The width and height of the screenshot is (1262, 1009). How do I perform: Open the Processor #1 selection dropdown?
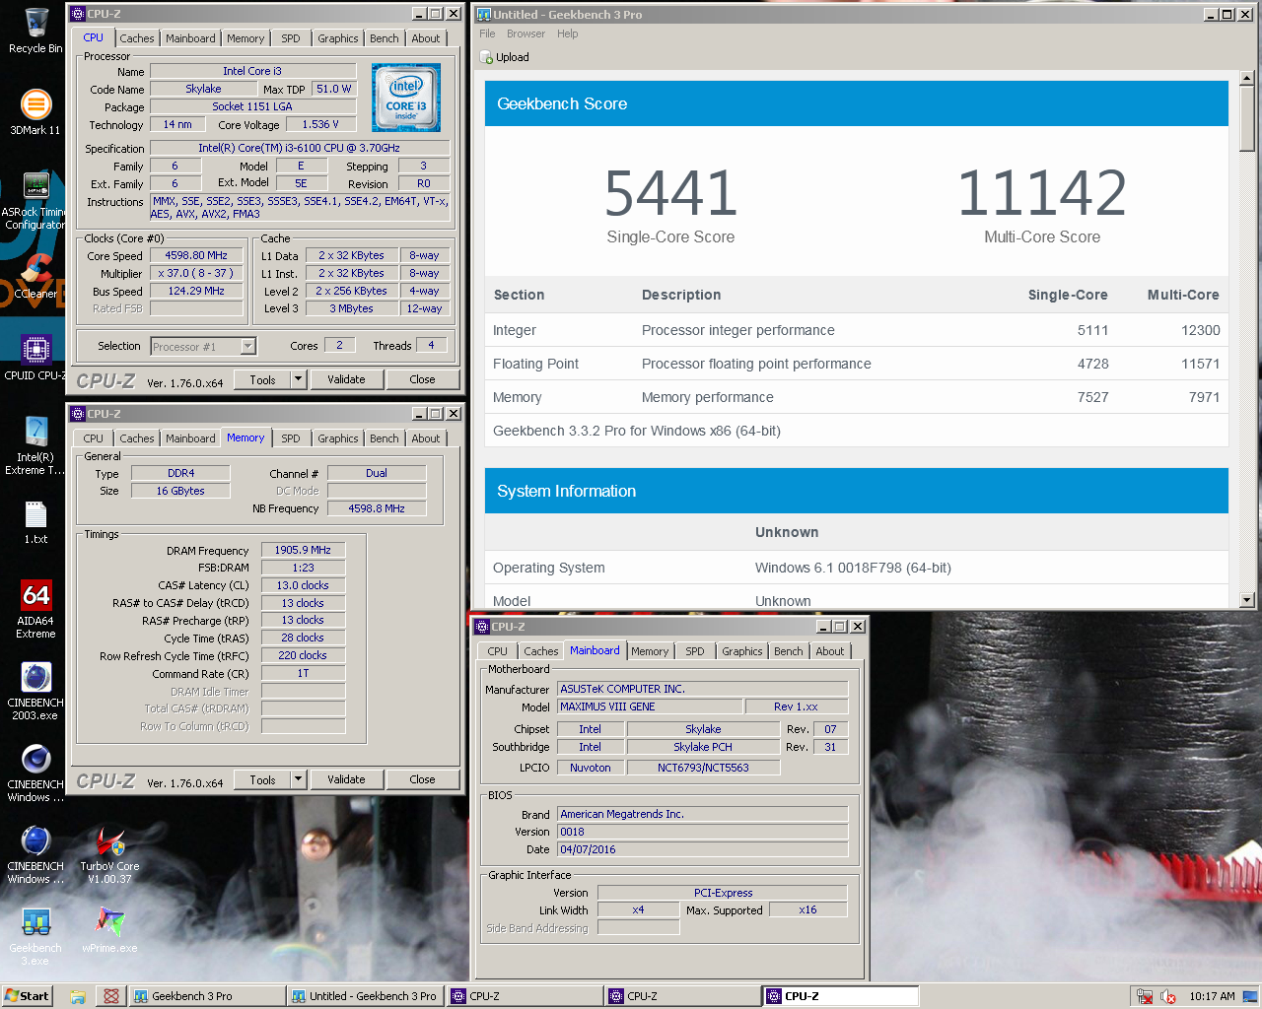coord(203,346)
